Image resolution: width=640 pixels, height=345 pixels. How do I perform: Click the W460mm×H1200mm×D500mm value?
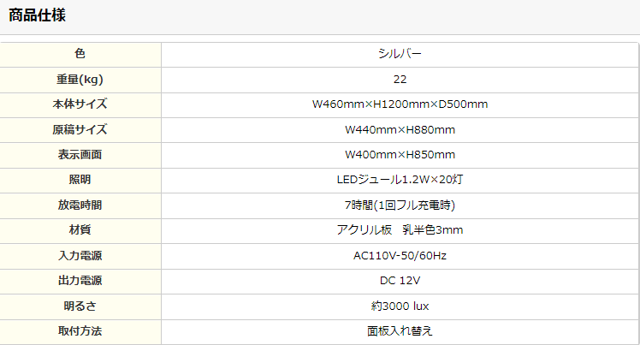click(x=400, y=104)
